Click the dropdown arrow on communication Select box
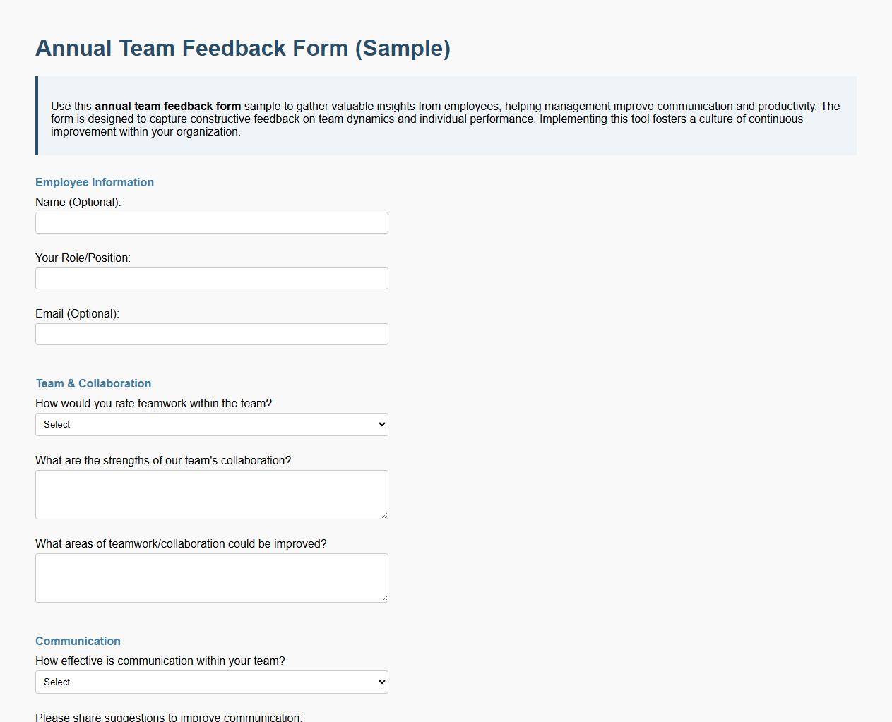 pos(380,682)
